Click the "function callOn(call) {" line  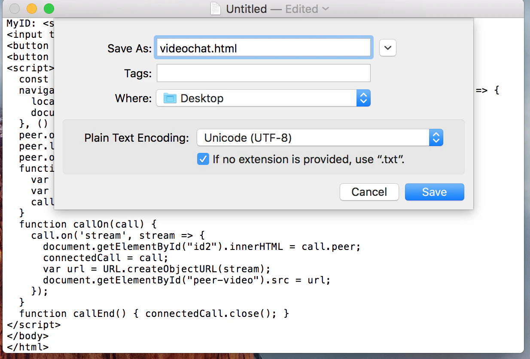(x=88, y=224)
